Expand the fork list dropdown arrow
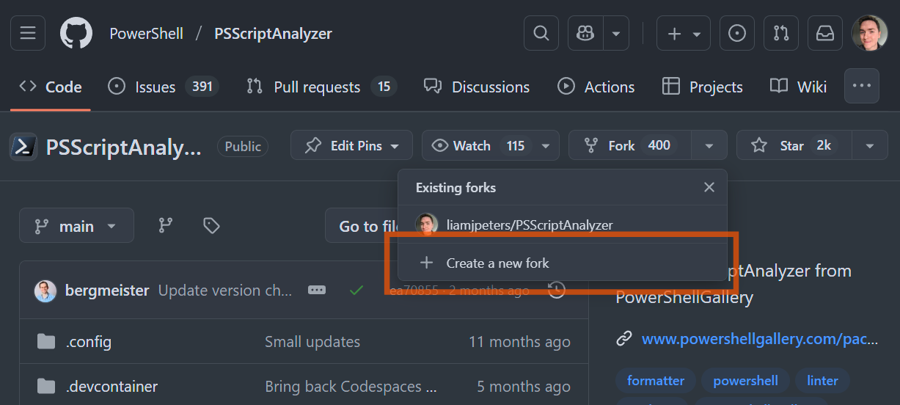Screen dimensions: 900x405 pos(709,146)
